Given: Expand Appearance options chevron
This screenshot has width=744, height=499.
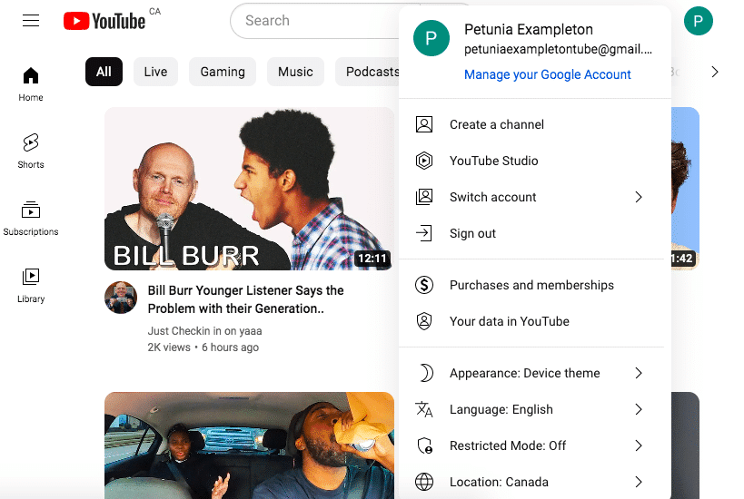Looking at the screenshot, I should pos(639,373).
